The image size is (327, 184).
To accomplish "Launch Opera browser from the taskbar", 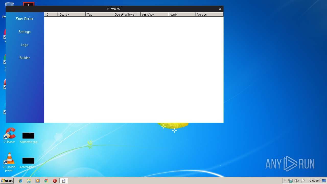I will point(55,181).
